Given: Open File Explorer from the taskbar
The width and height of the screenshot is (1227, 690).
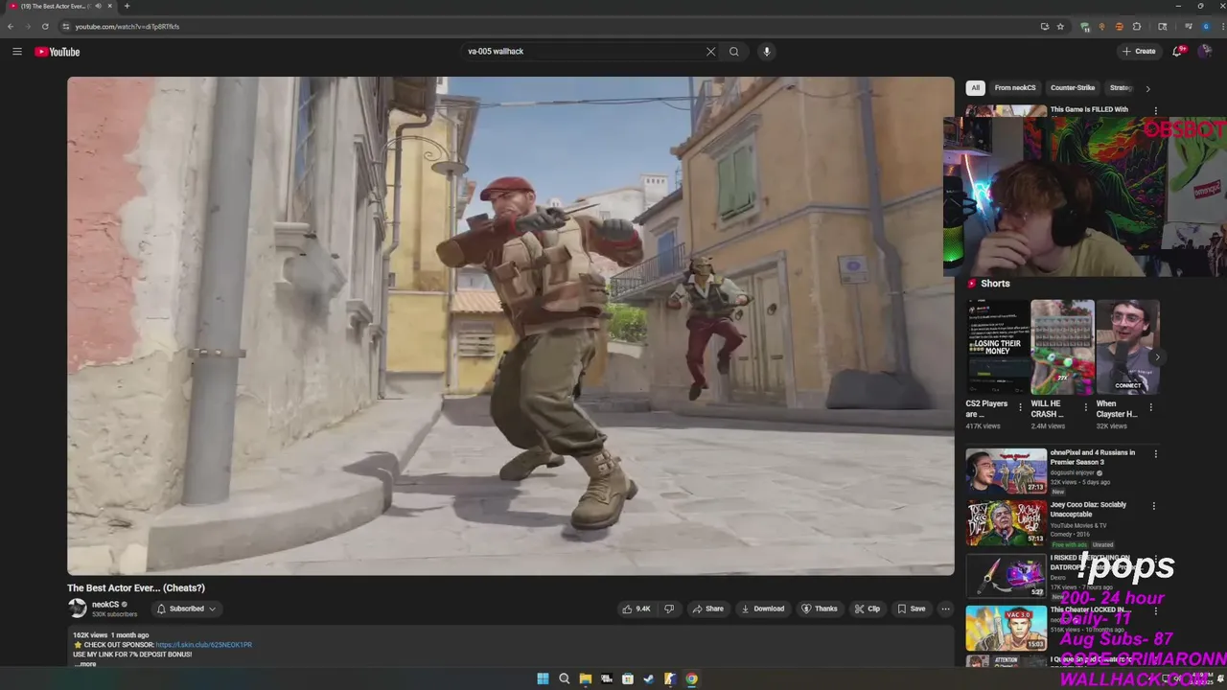Looking at the screenshot, I should [x=585, y=678].
